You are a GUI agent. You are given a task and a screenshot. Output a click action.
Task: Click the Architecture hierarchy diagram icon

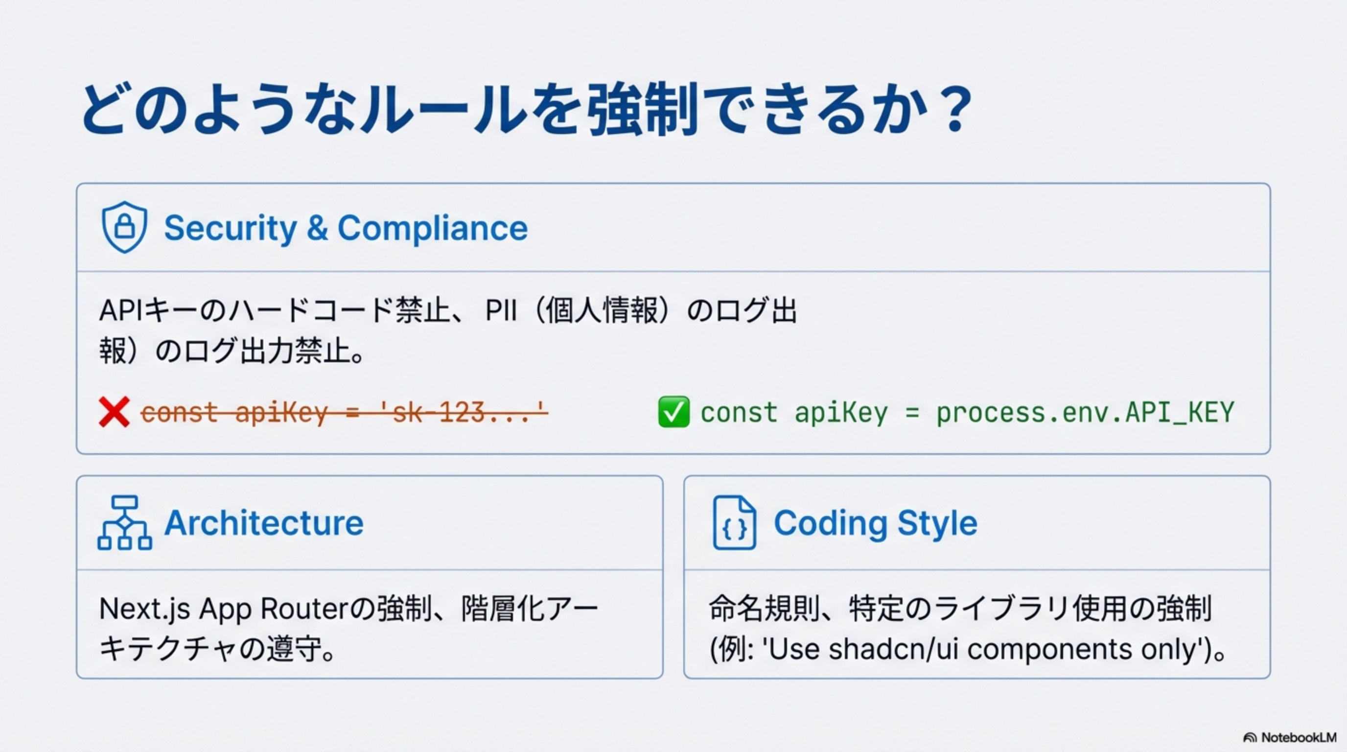(124, 522)
